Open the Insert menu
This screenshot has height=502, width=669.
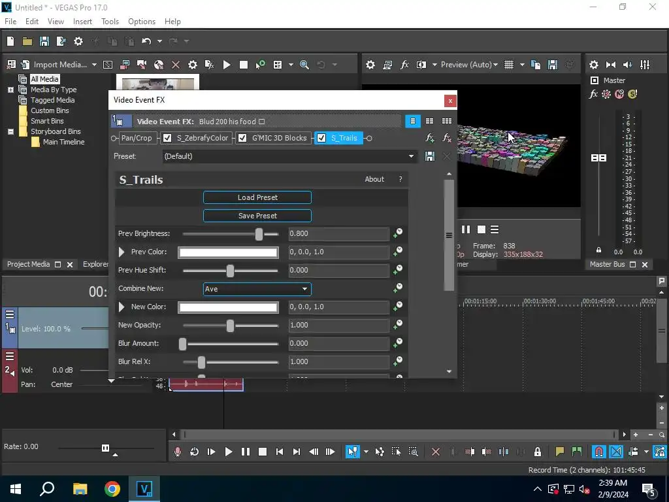[82, 22]
